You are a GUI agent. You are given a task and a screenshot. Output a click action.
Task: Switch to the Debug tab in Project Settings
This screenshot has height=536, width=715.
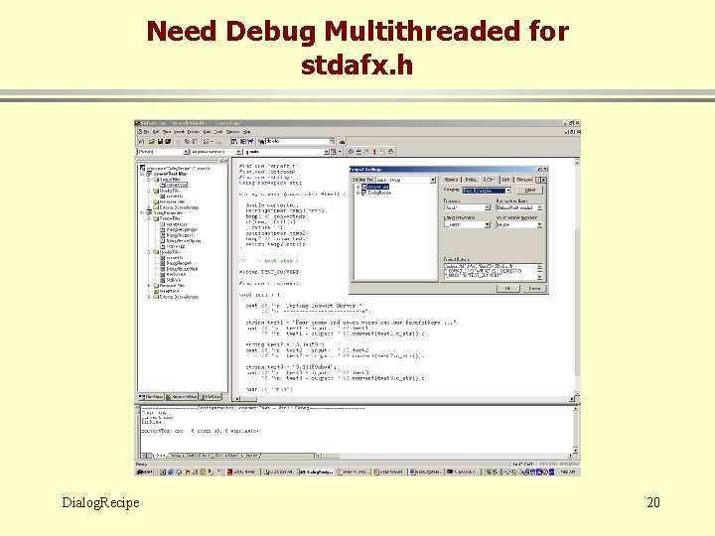(471, 180)
